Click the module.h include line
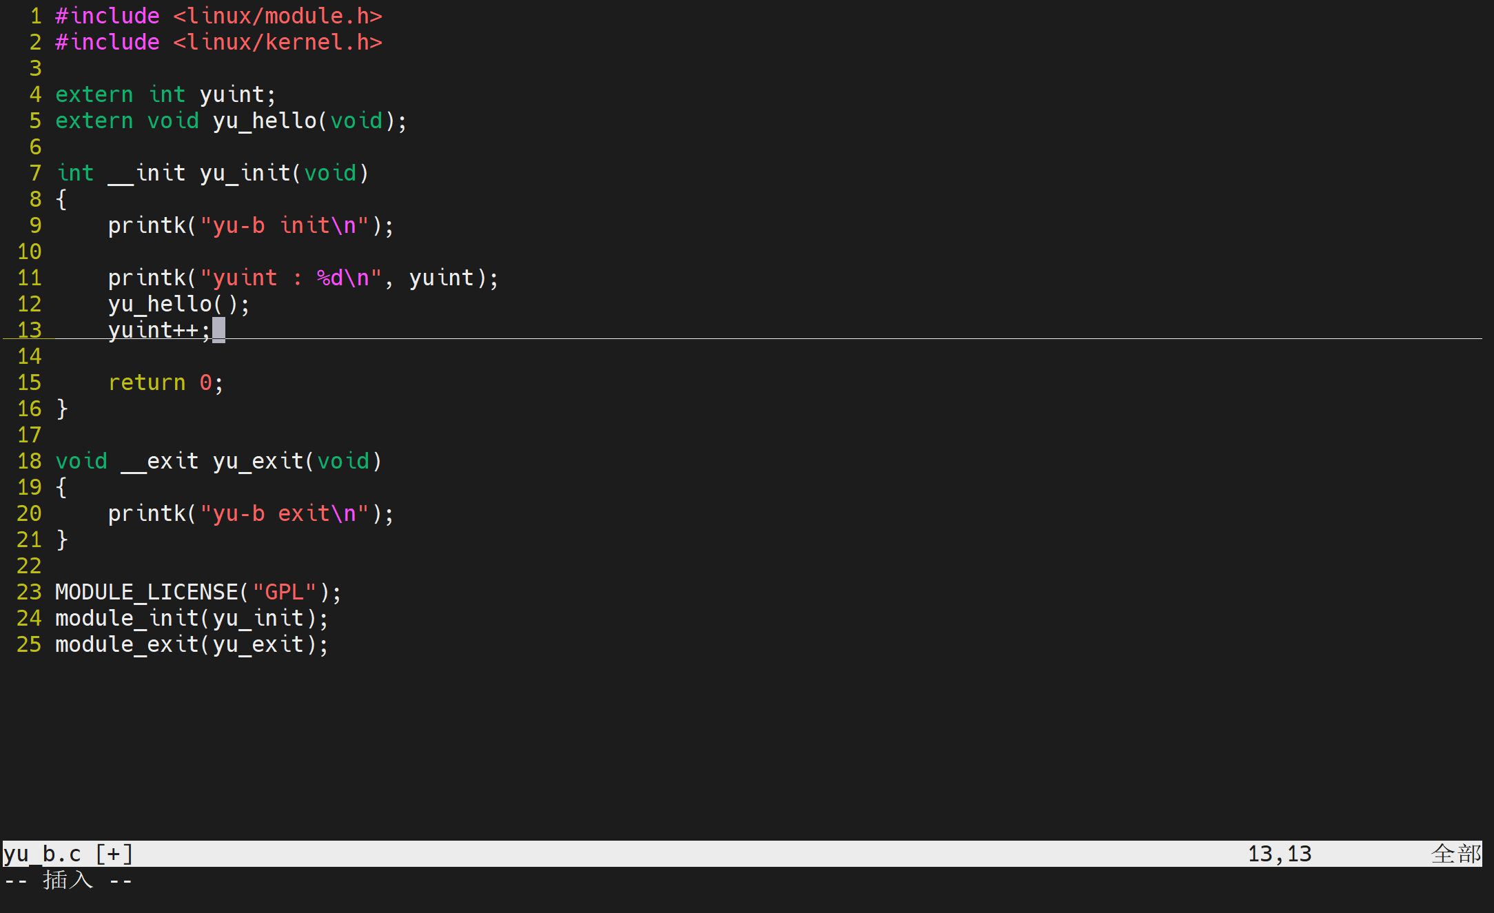The image size is (1494, 913). coord(218,16)
